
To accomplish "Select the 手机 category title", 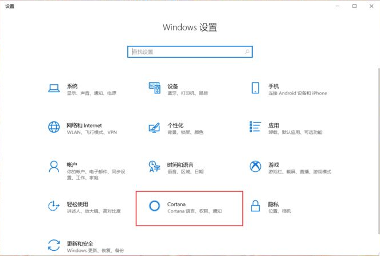I will pyautogui.click(x=273, y=86).
